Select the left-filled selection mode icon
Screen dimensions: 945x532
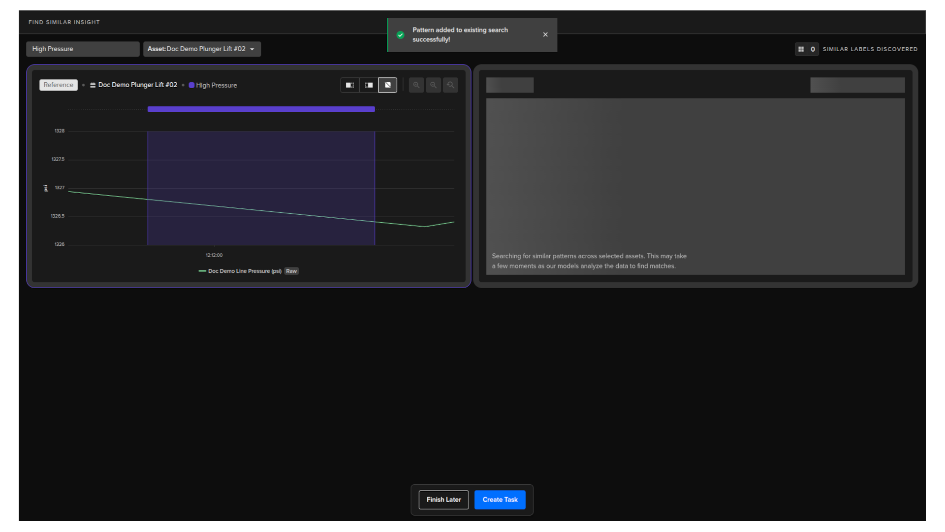349,85
